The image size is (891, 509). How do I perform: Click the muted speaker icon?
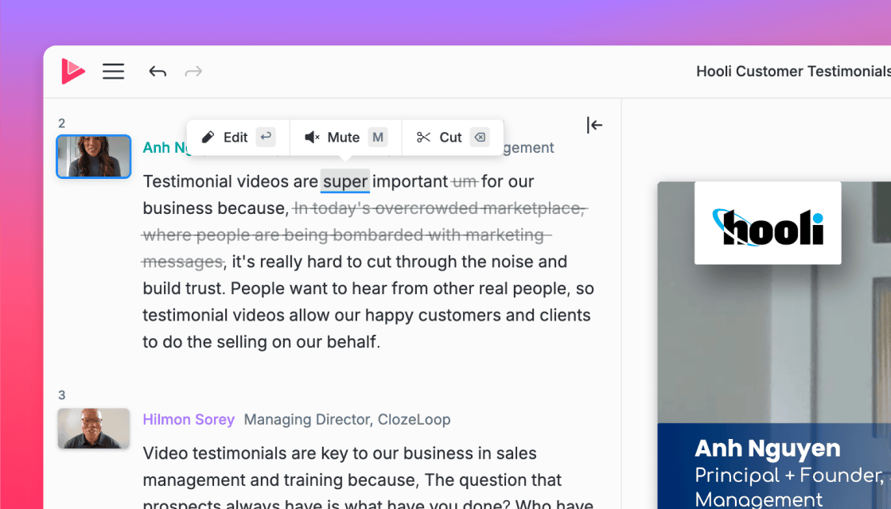coord(312,138)
